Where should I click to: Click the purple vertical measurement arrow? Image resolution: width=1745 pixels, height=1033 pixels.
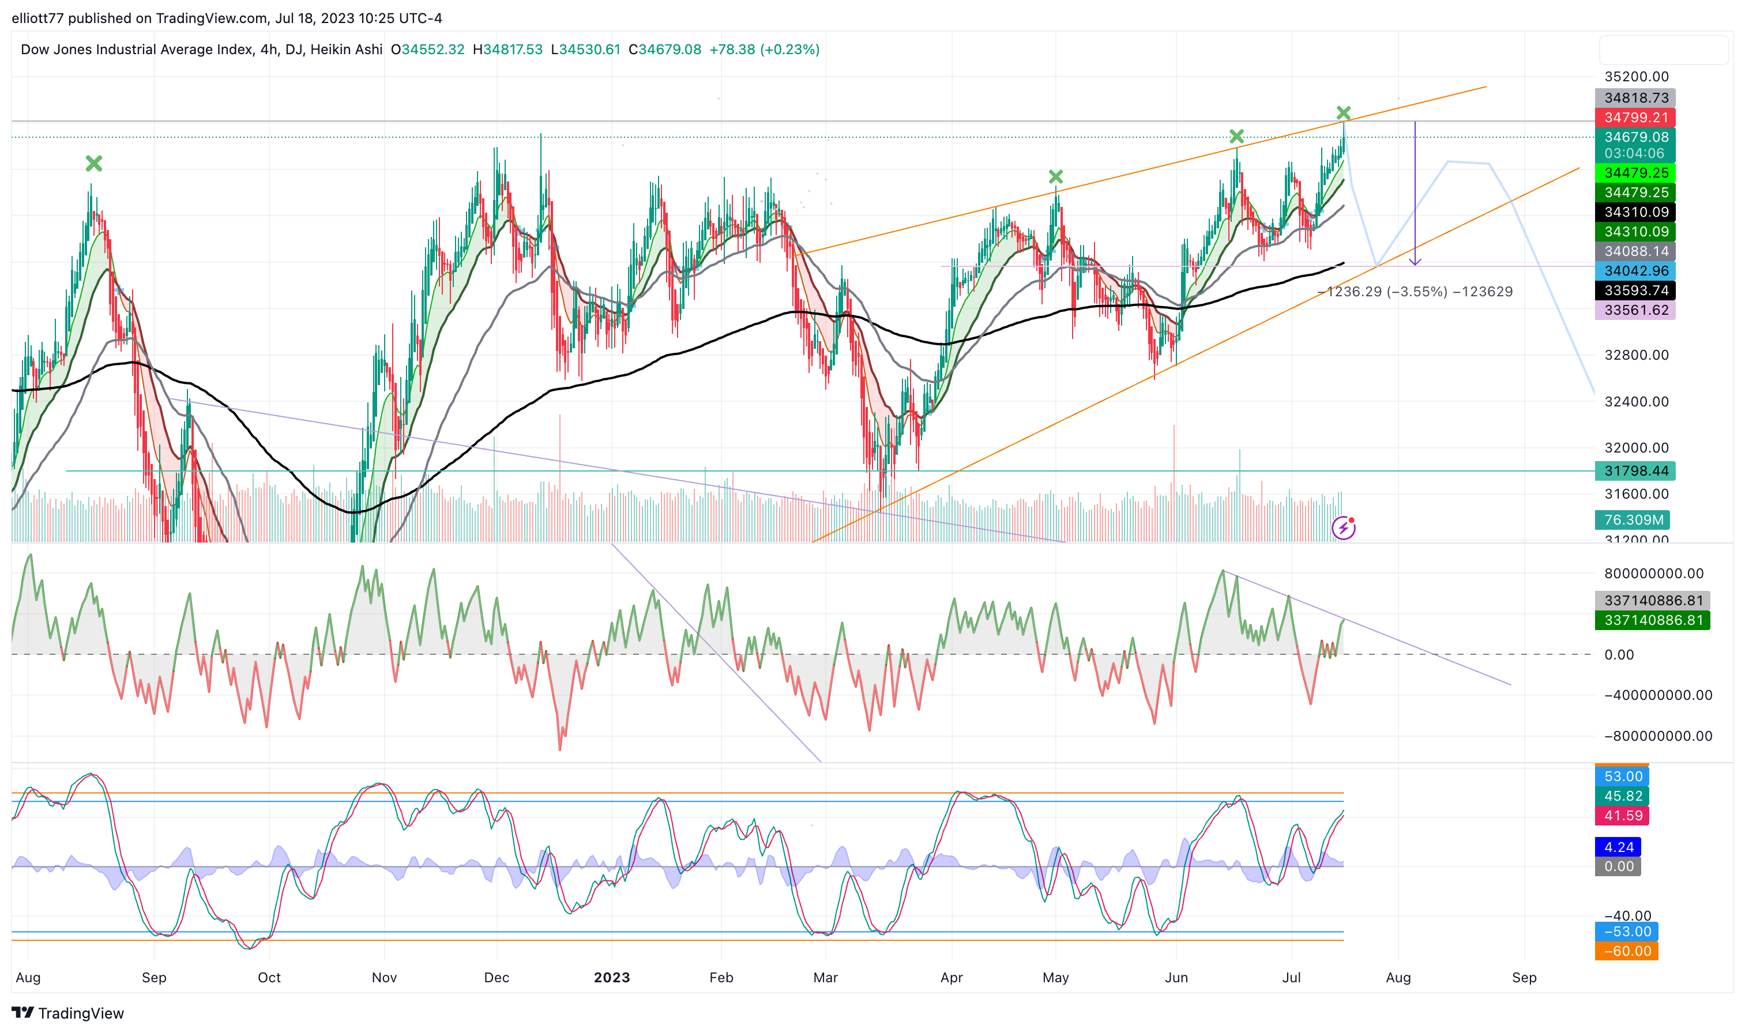click(x=1414, y=193)
